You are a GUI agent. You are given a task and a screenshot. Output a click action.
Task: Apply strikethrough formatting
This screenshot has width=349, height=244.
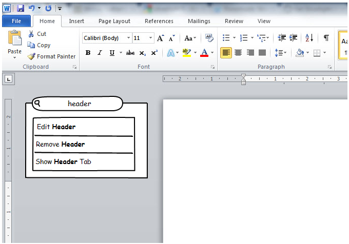pyautogui.click(x=130, y=53)
